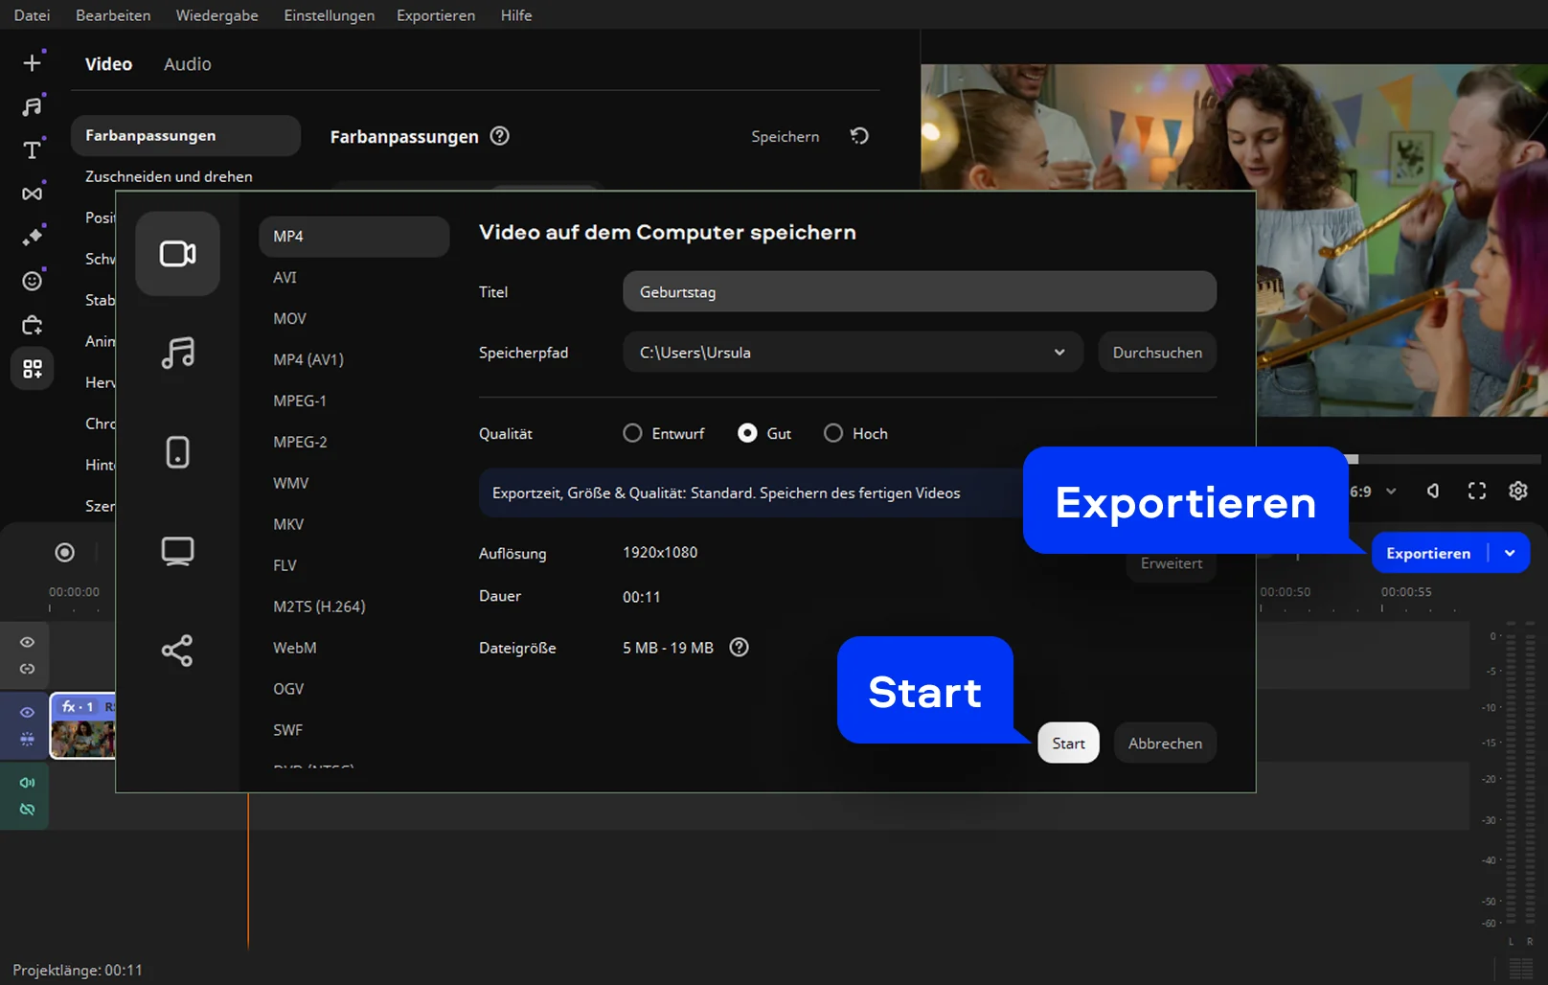This screenshot has width=1548, height=985.
Task: Click the Durchsuchen button
Action: [x=1156, y=353]
